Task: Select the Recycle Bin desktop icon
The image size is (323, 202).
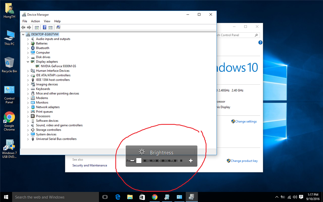Action: tap(9, 65)
